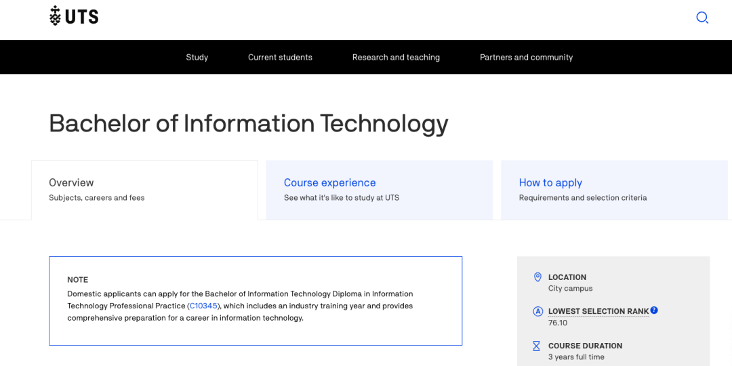Open Partners and community menu
This screenshot has width=732, height=366.
(526, 58)
